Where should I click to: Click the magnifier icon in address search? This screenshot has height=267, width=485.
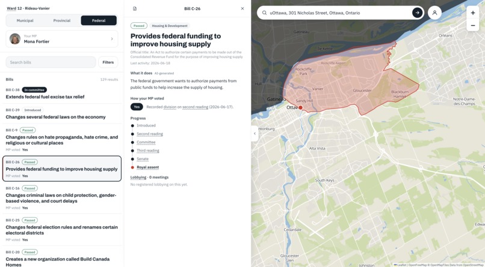(264, 13)
